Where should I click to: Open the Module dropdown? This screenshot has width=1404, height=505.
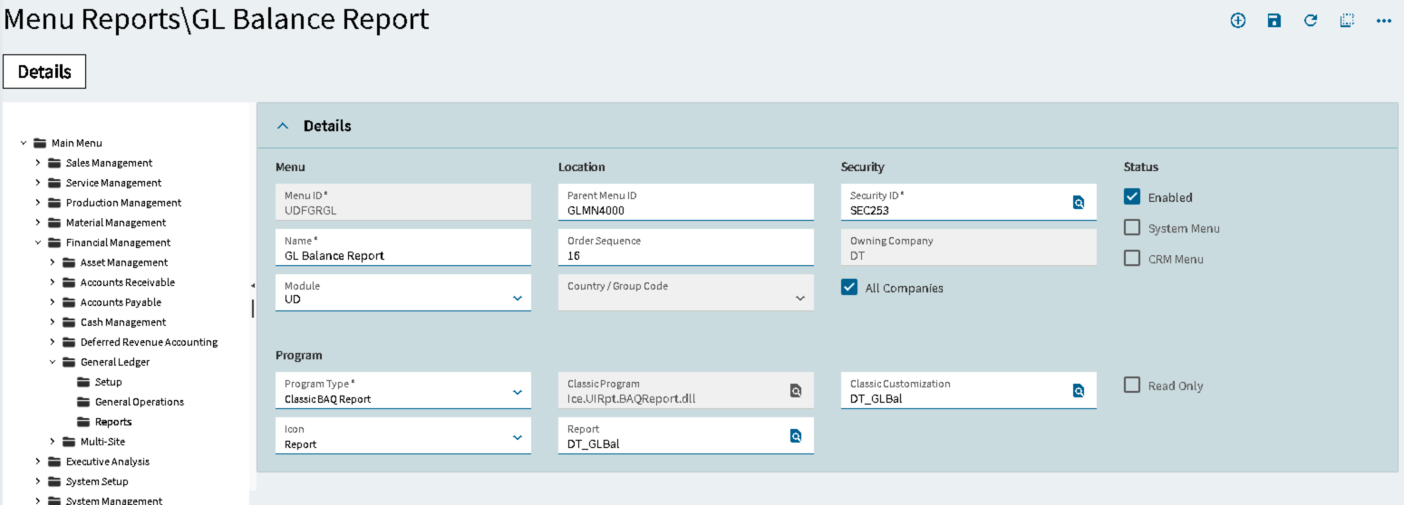[518, 298]
